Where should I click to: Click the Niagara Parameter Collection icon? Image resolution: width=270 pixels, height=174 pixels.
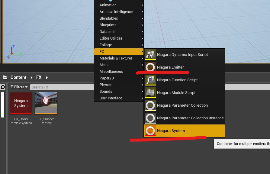pyautogui.click(x=150, y=105)
